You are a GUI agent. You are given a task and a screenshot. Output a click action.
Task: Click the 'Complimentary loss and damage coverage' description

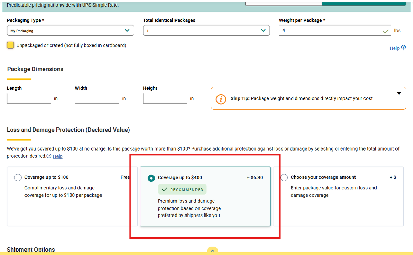click(63, 191)
